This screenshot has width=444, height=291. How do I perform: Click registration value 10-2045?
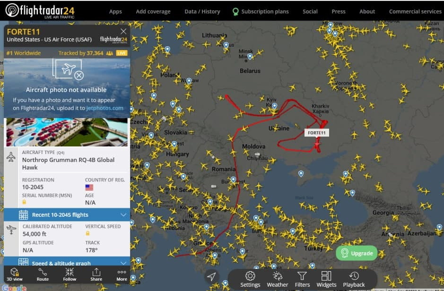[33, 187]
